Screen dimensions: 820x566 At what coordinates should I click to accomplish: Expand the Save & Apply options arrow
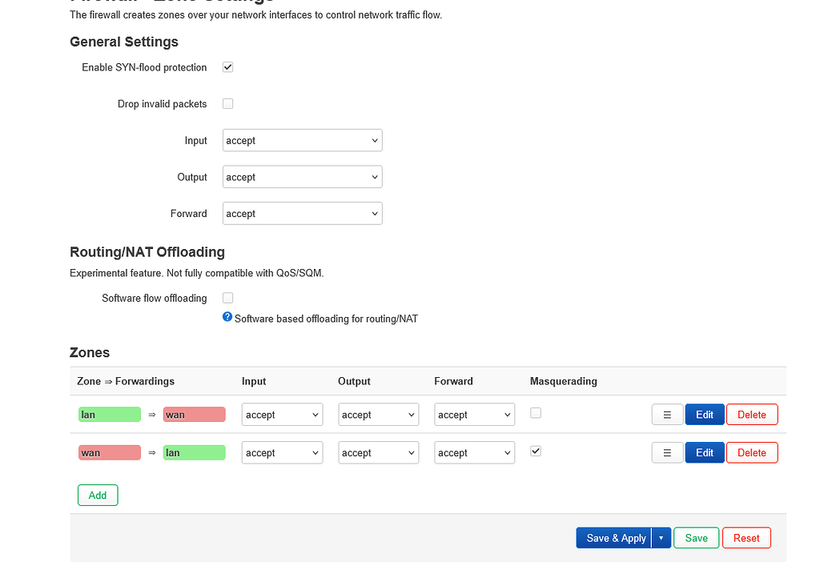pyautogui.click(x=661, y=537)
